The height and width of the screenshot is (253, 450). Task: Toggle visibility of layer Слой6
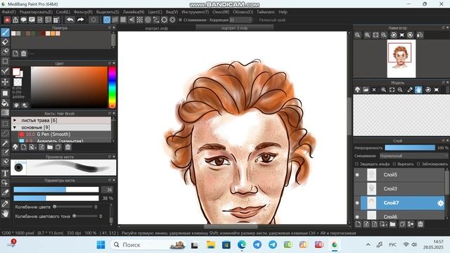tap(357, 217)
